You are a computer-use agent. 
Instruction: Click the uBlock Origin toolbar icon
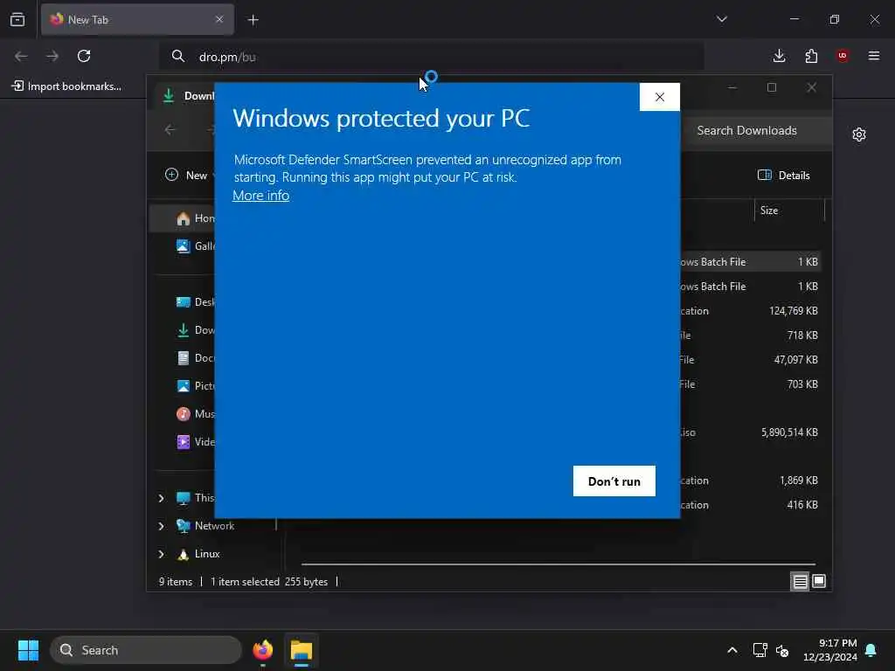pos(843,56)
